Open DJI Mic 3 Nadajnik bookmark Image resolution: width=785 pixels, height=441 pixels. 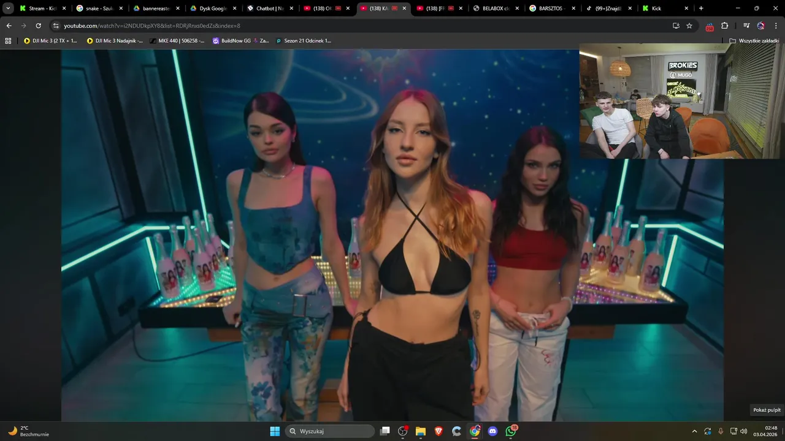pos(115,40)
